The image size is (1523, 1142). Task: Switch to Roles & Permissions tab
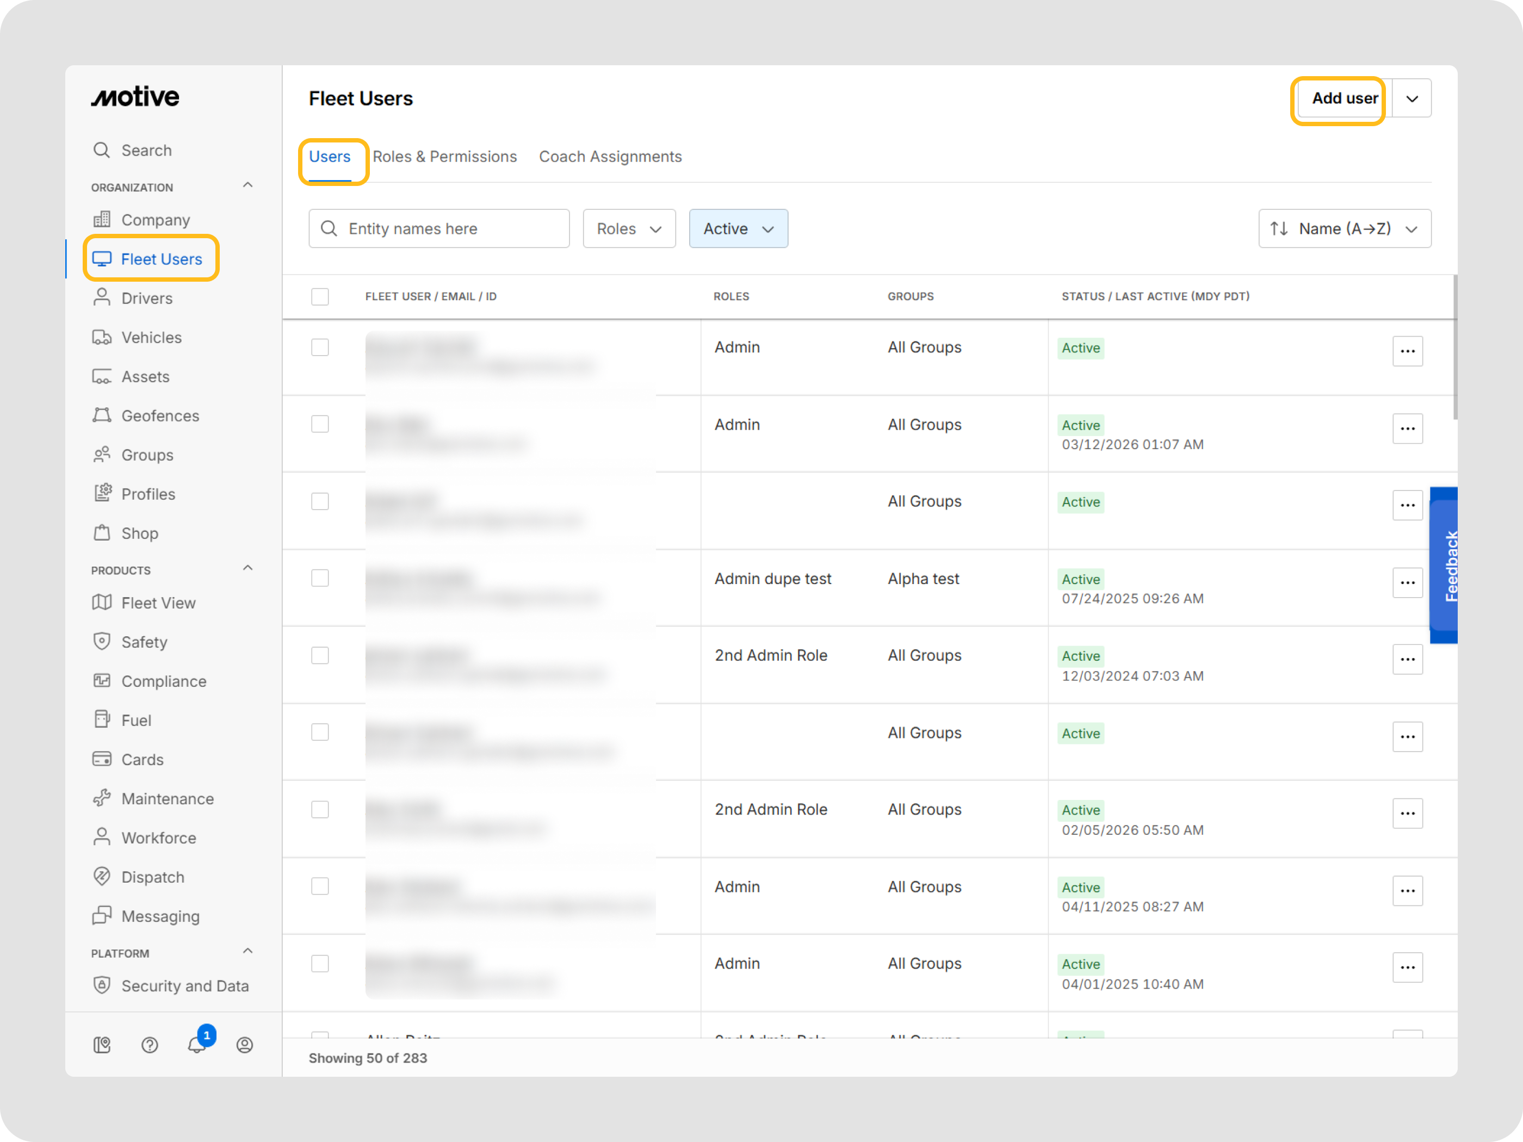tap(444, 157)
